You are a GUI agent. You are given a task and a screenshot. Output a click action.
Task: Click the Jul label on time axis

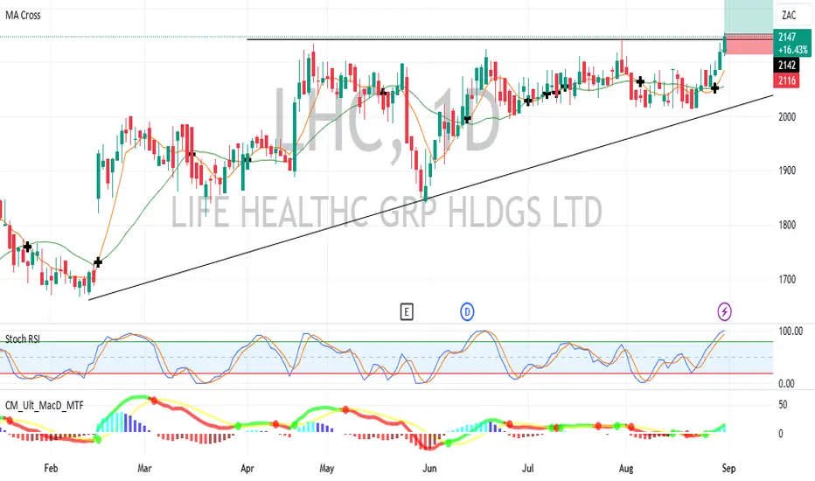tap(527, 469)
